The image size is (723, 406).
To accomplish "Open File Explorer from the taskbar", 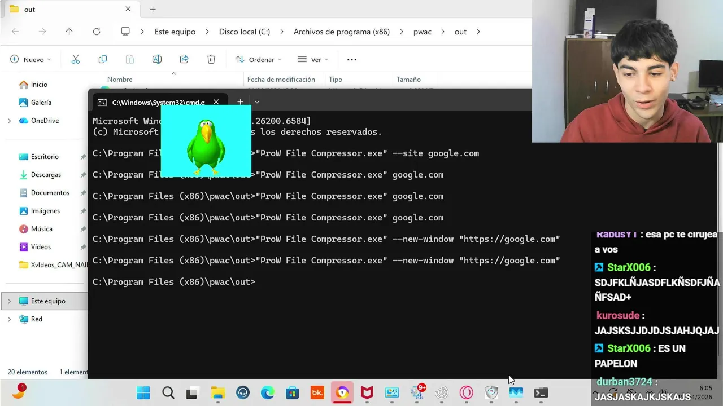I will click(218, 392).
